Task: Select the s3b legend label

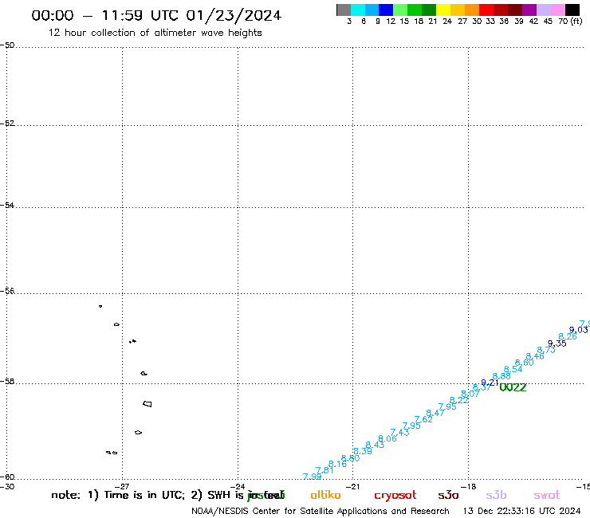Action: [x=496, y=496]
